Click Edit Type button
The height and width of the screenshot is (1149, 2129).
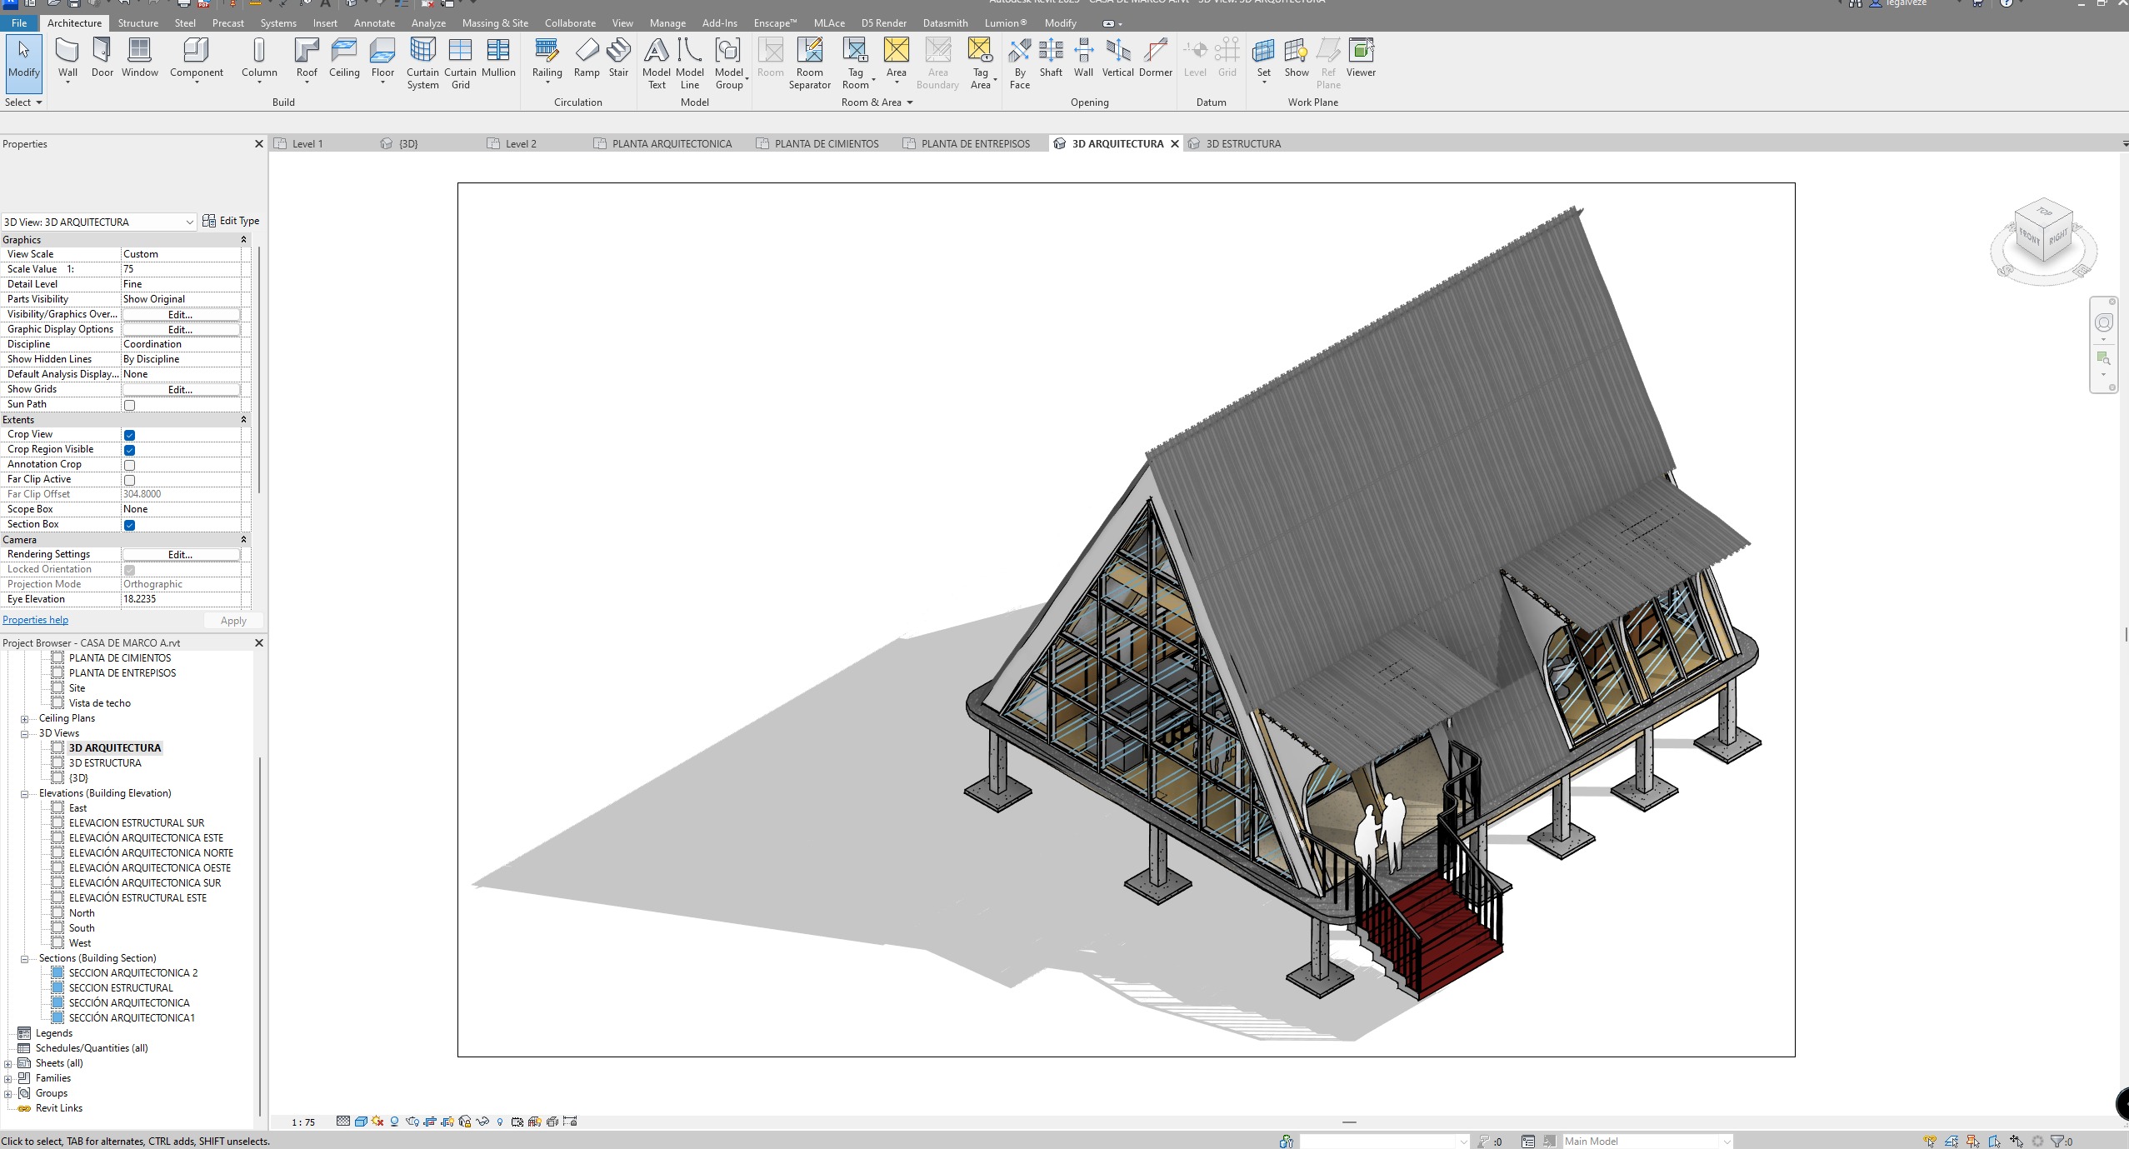pyautogui.click(x=231, y=221)
